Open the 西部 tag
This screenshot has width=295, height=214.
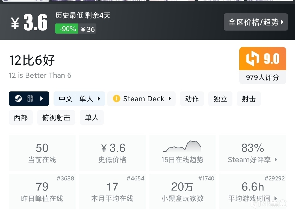(x=21, y=118)
